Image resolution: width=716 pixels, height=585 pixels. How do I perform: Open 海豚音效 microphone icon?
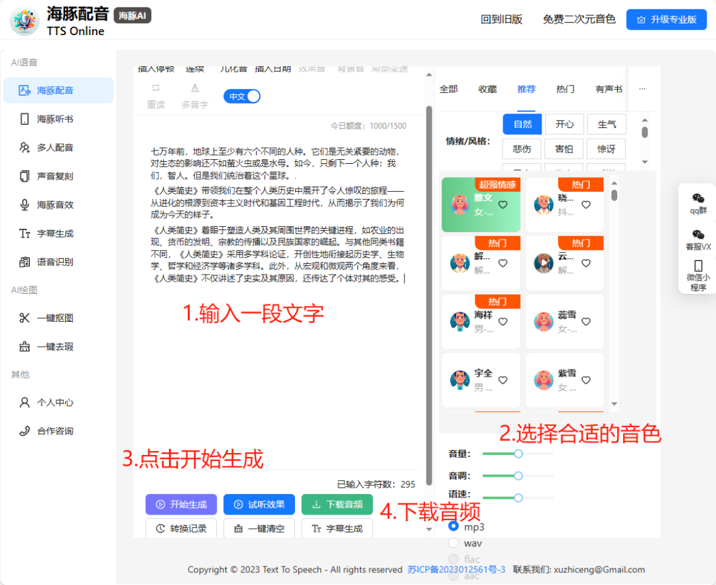tap(25, 205)
